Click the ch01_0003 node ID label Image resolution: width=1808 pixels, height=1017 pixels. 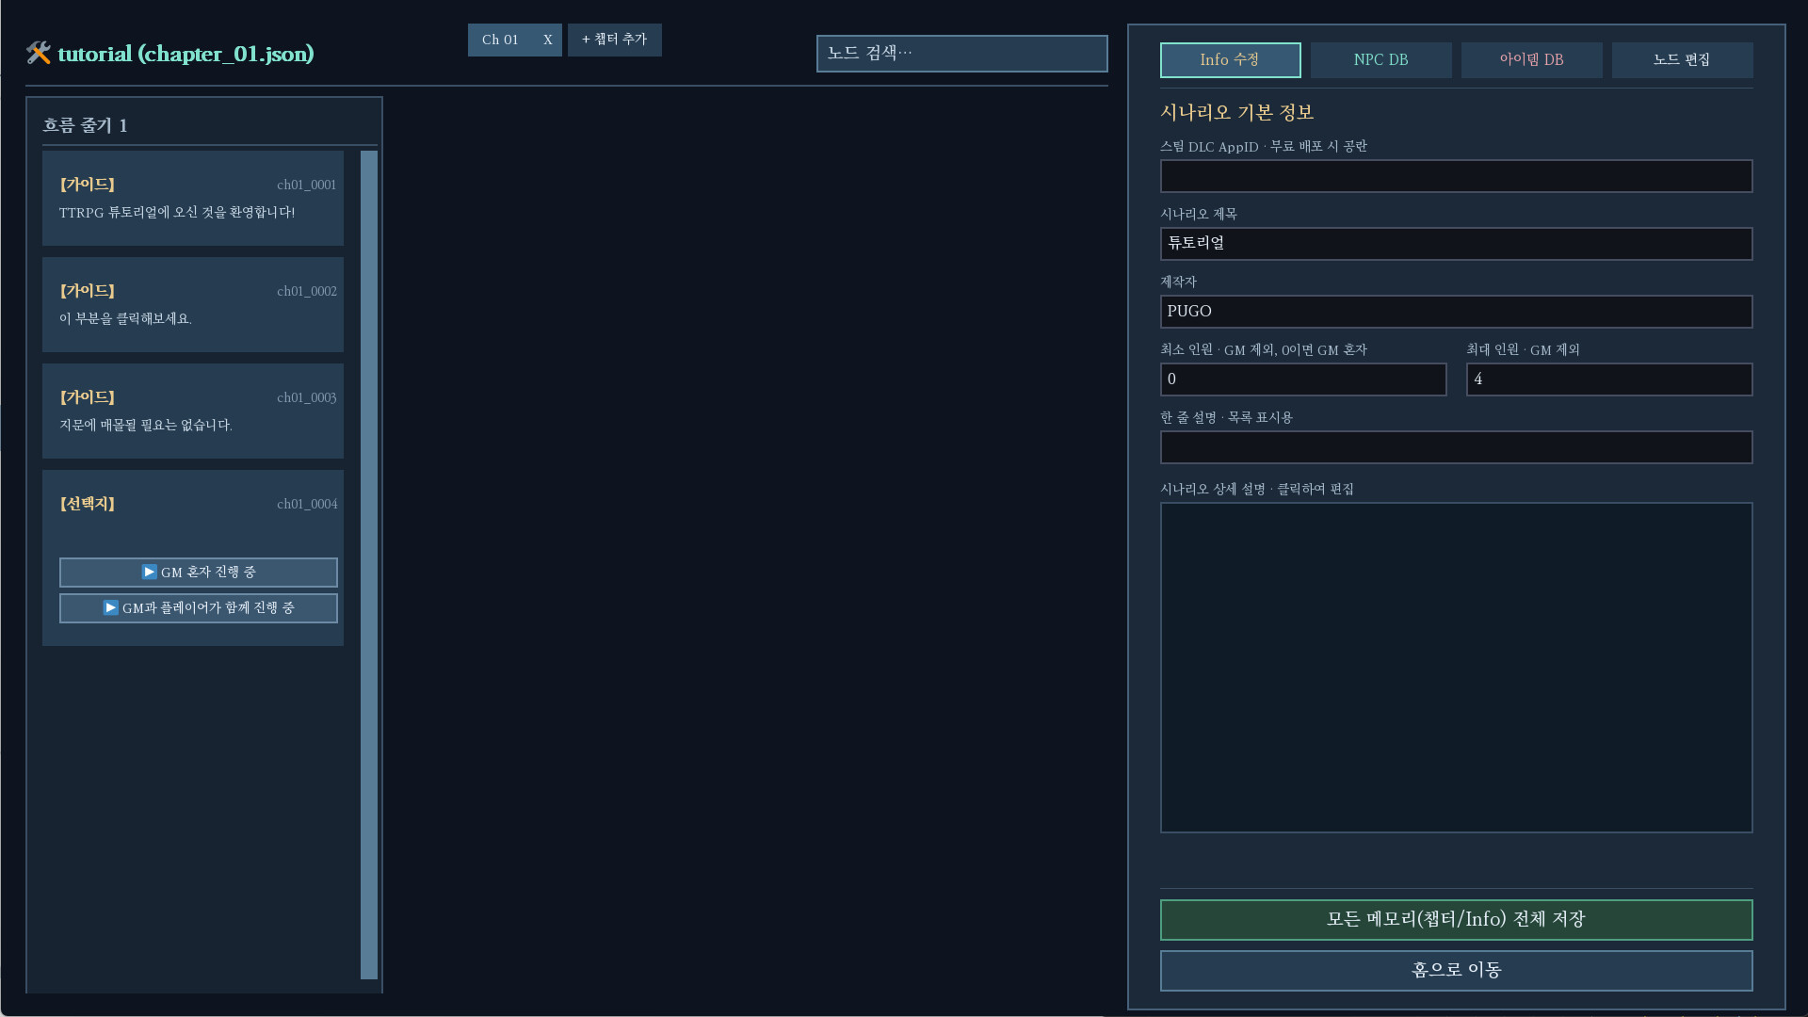click(x=307, y=397)
